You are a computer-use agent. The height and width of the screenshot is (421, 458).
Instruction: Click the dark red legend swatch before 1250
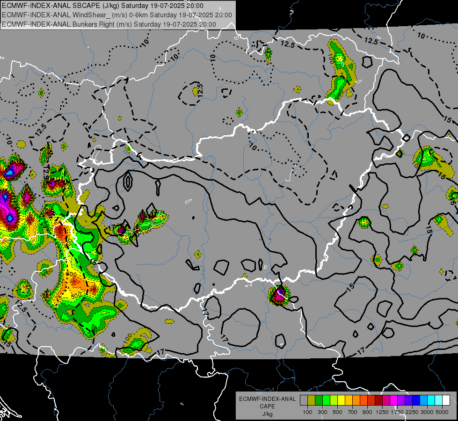point(378,400)
